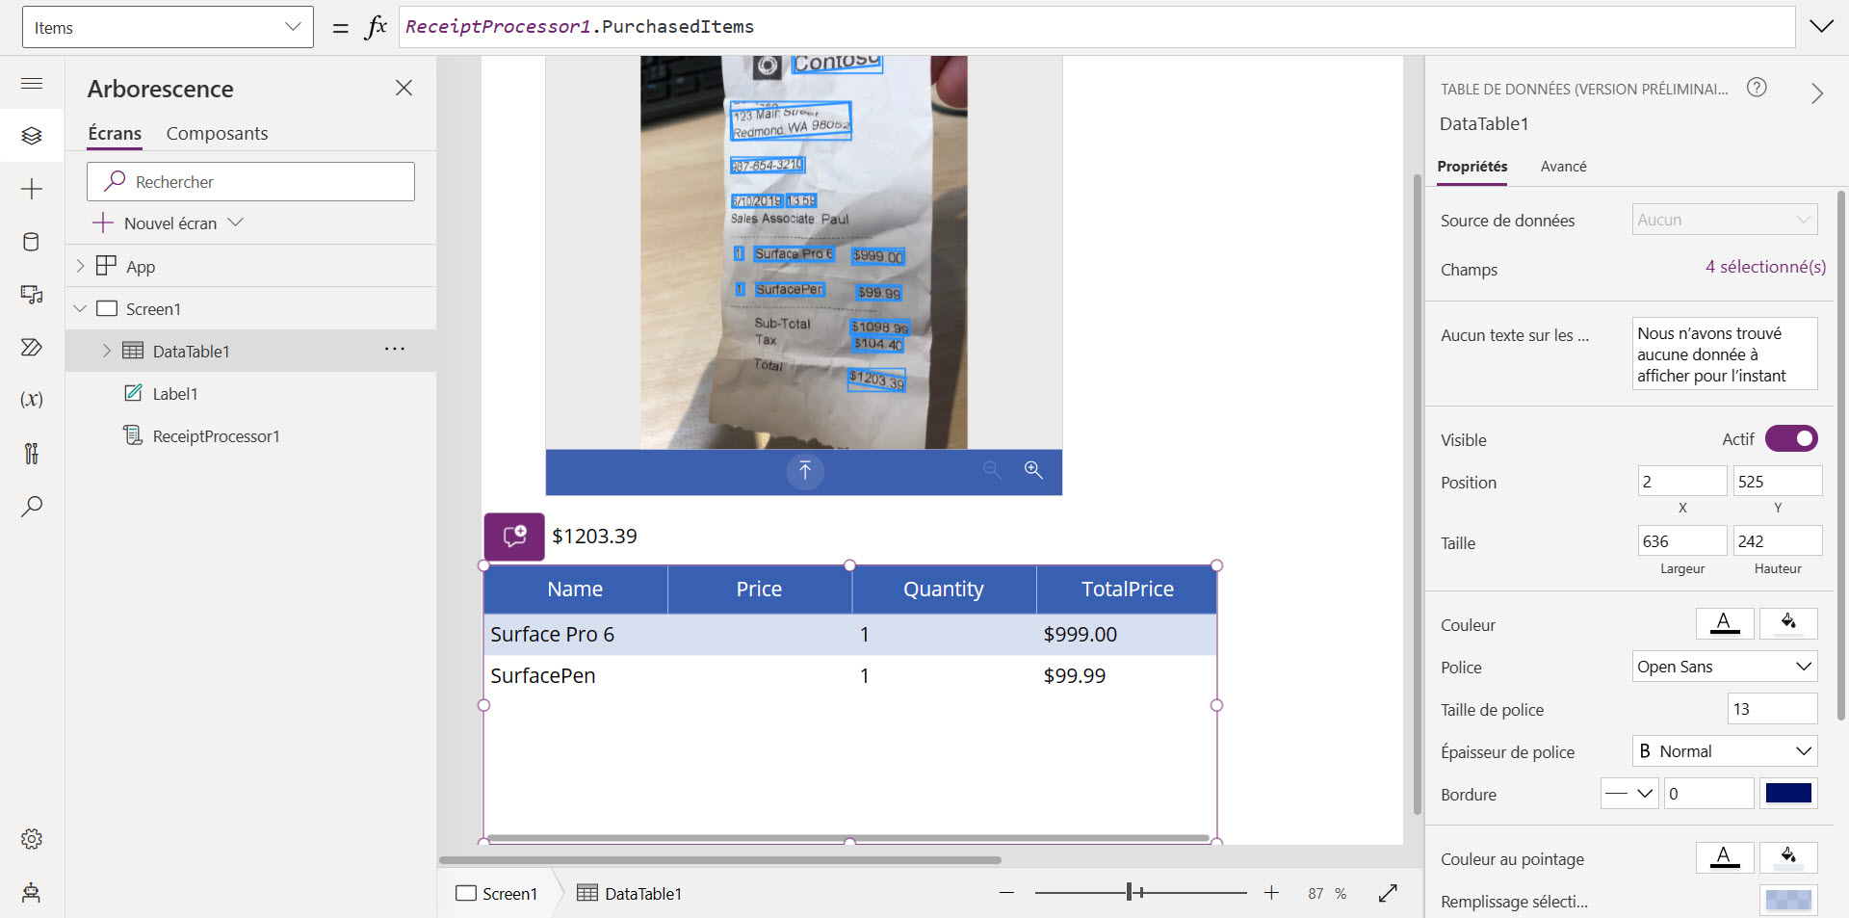Click the fit to window arrows icon
Viewport: 1849px width, 918px height.
1388,893
